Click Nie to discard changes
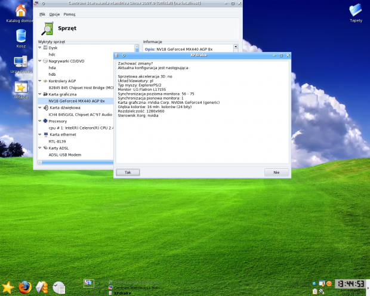 point(276,172)
